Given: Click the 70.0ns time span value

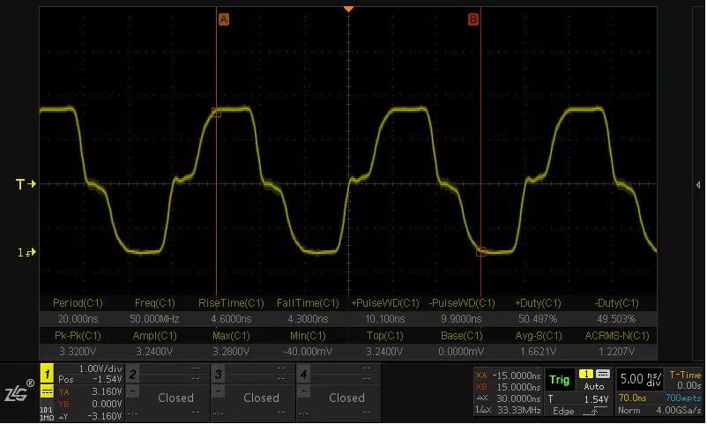Looking at the screenshot, I should (632, 398).
